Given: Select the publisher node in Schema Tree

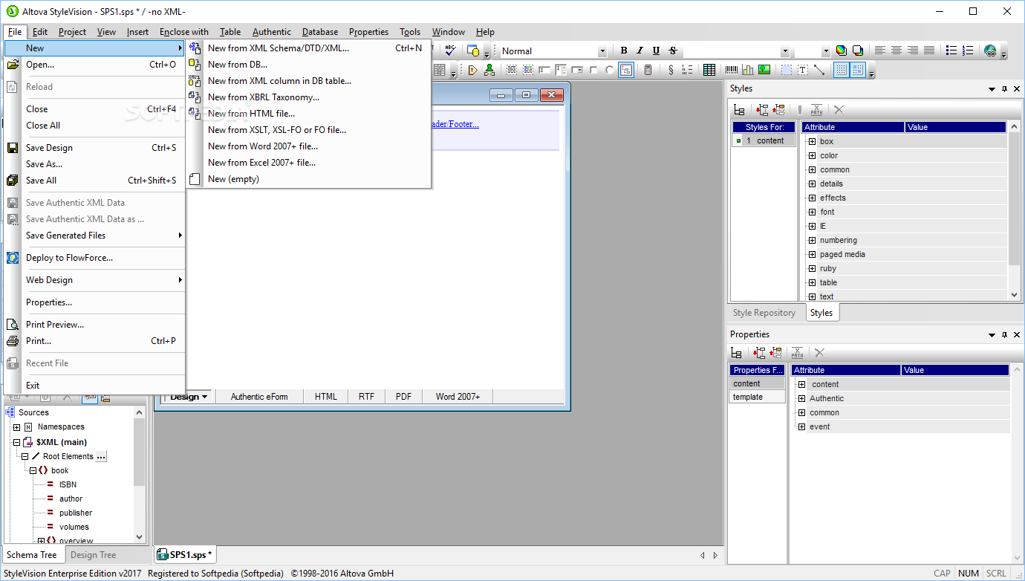Looking at the screenshot, I should tap(76, 513).
